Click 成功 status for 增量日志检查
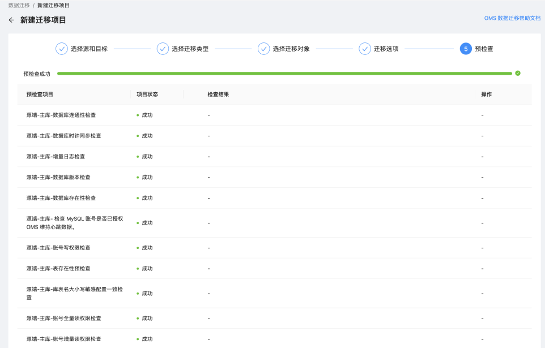 pyautogui.click(x=144, y=157)
